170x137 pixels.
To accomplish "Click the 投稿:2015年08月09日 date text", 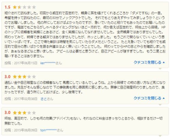I will pos(21,130).
